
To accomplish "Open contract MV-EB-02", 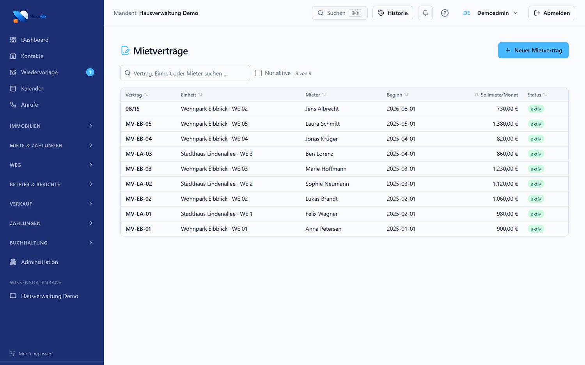I will pos(138,199).
